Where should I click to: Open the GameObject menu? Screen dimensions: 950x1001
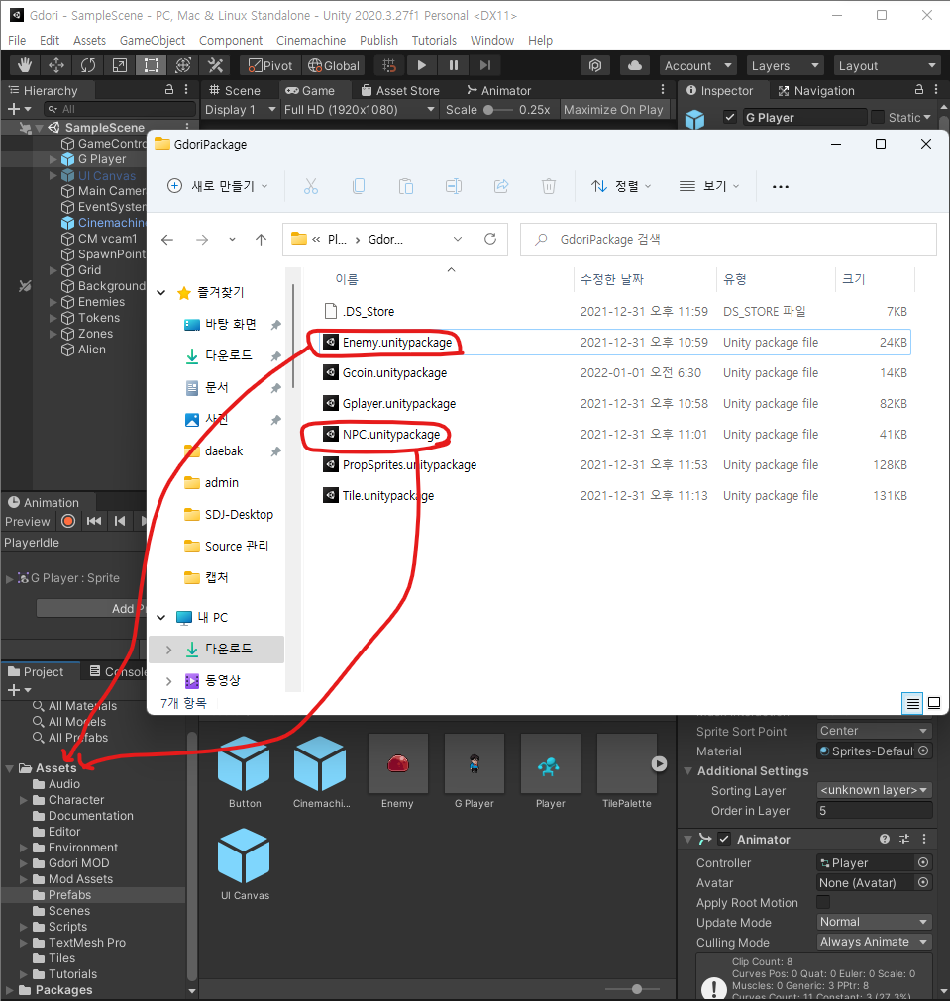152,40
